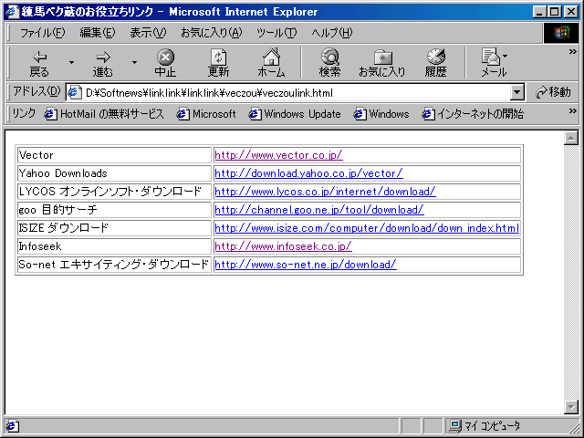Click the page icon in address bar
Viewport: 584px width, 438px height.
pyautogui.click(x=75, y=92)
